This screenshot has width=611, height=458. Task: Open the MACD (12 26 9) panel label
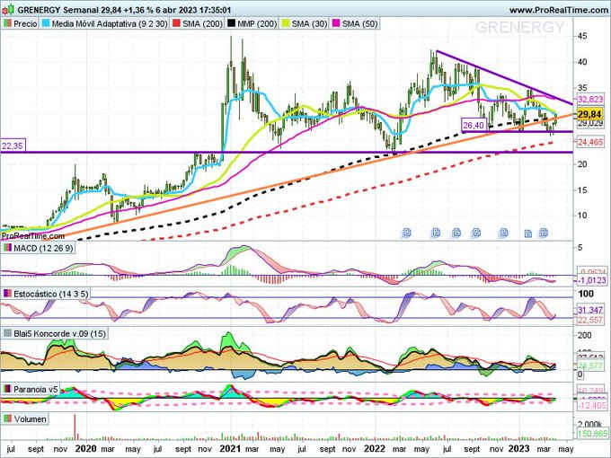pyautogui.click(x=43, y=248)
